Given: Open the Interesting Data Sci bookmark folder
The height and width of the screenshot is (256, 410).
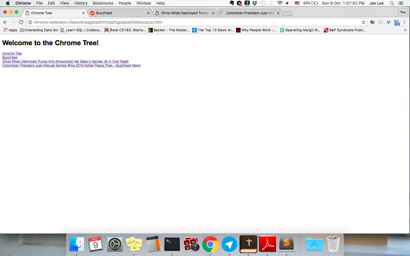Looking at the screenshot, I should click(x=39, y=30).
